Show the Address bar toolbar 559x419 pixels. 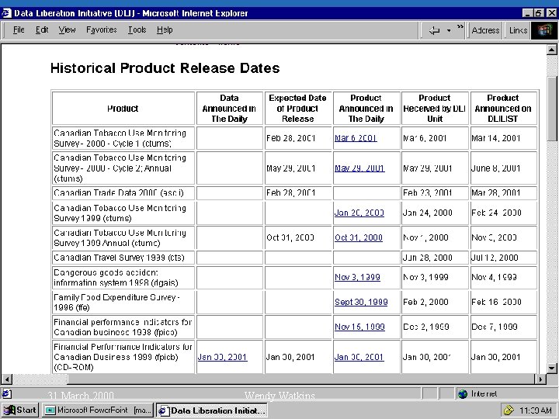[x=485, y=30]
